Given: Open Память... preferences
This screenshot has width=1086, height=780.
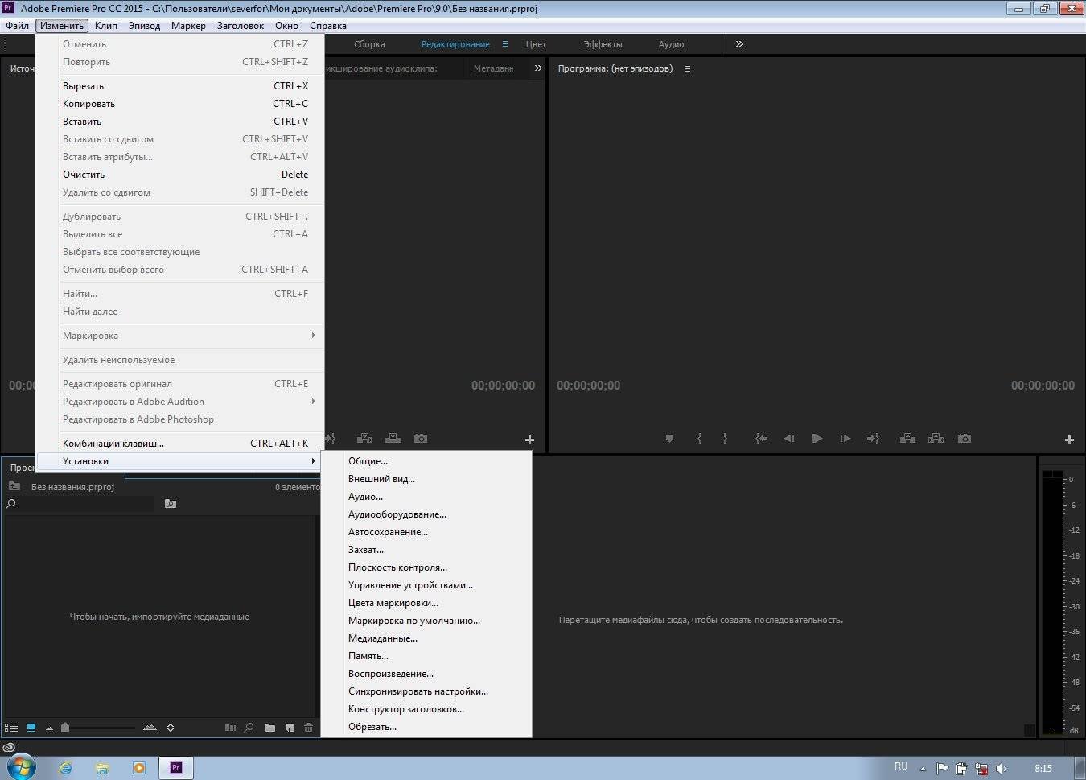Looking at the screenshot, I should pyautogui.click(x=426, y=656).
